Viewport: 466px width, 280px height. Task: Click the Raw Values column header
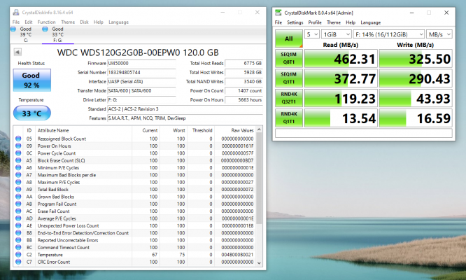coord(235,130)
